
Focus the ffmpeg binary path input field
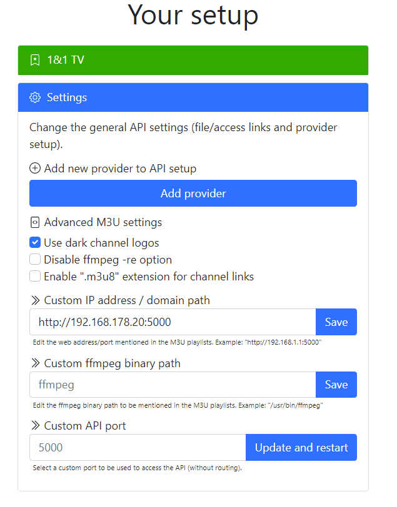pyautogui.click(x=173, y=385)
